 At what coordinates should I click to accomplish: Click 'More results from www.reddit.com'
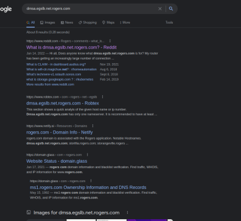pos(50,84)
